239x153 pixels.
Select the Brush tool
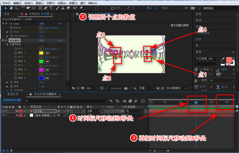click(x=58, y=8)
